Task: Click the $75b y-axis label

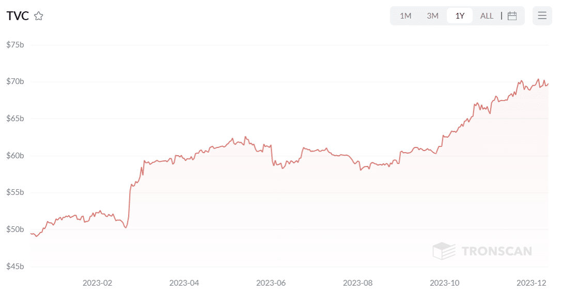Action: (15, 45)
